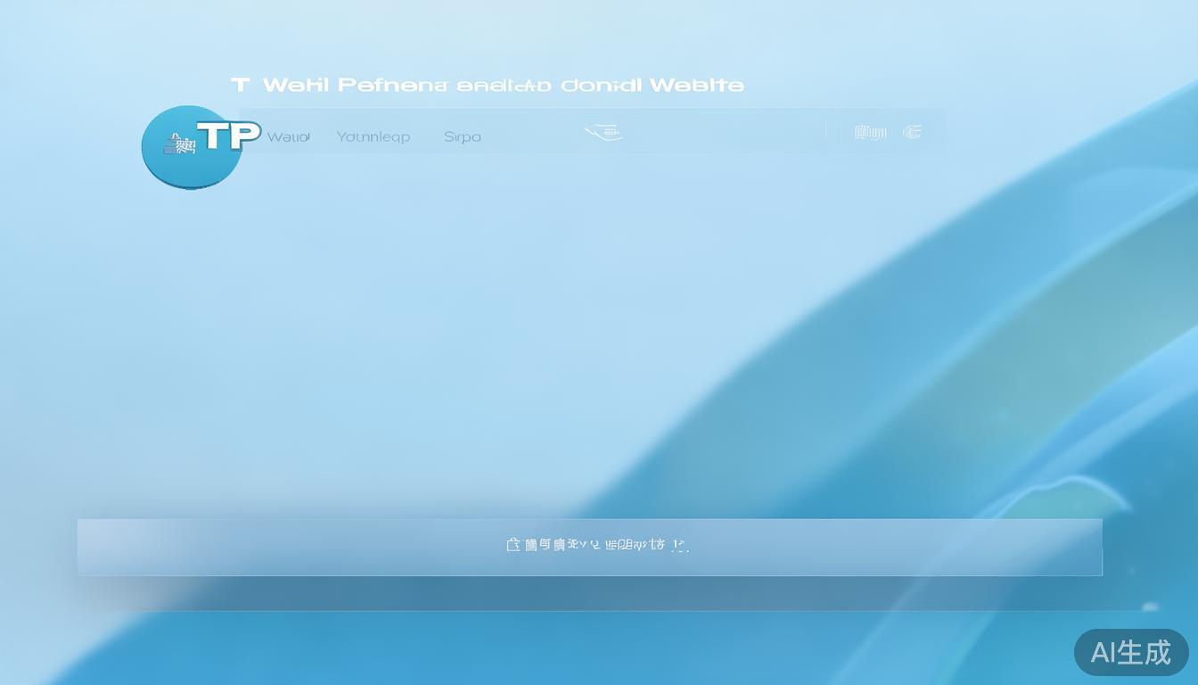Image resolution: width=1198 pixels, height=685 pixels.
Task: Go to the Sirpa navigation item
Action: [x=462, y=136]
